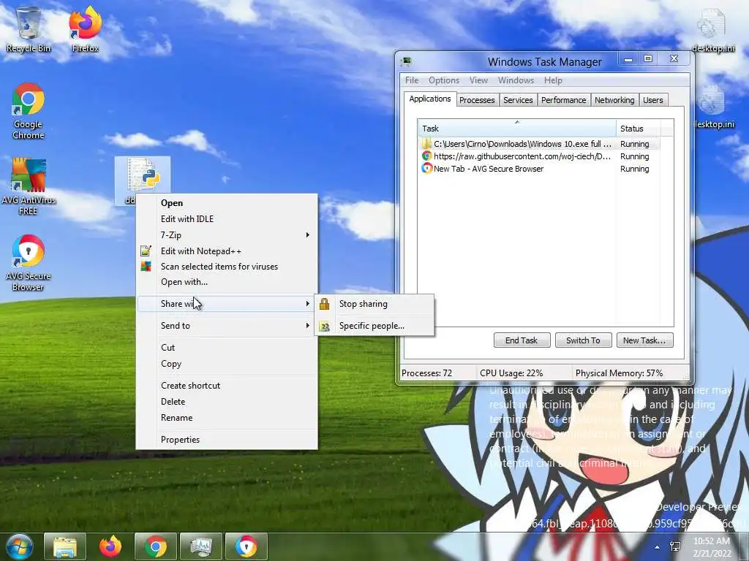Click the people icon beside Specific people
Viewport: 749px width, 561px height.
[x=324, y=327]
